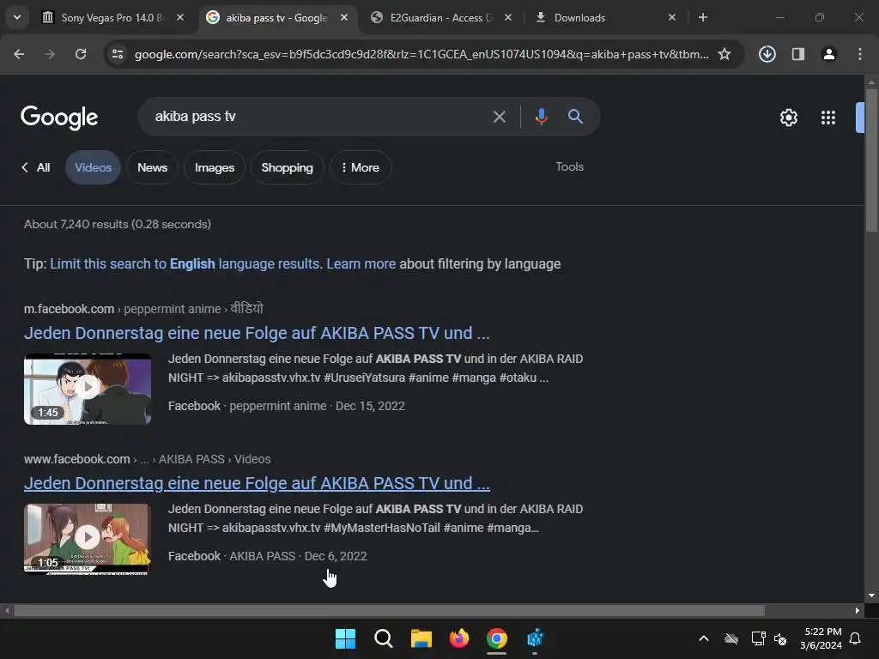Close the Downloads tab
This screenshot has height=659, width=879.
(x=672, y=18)
